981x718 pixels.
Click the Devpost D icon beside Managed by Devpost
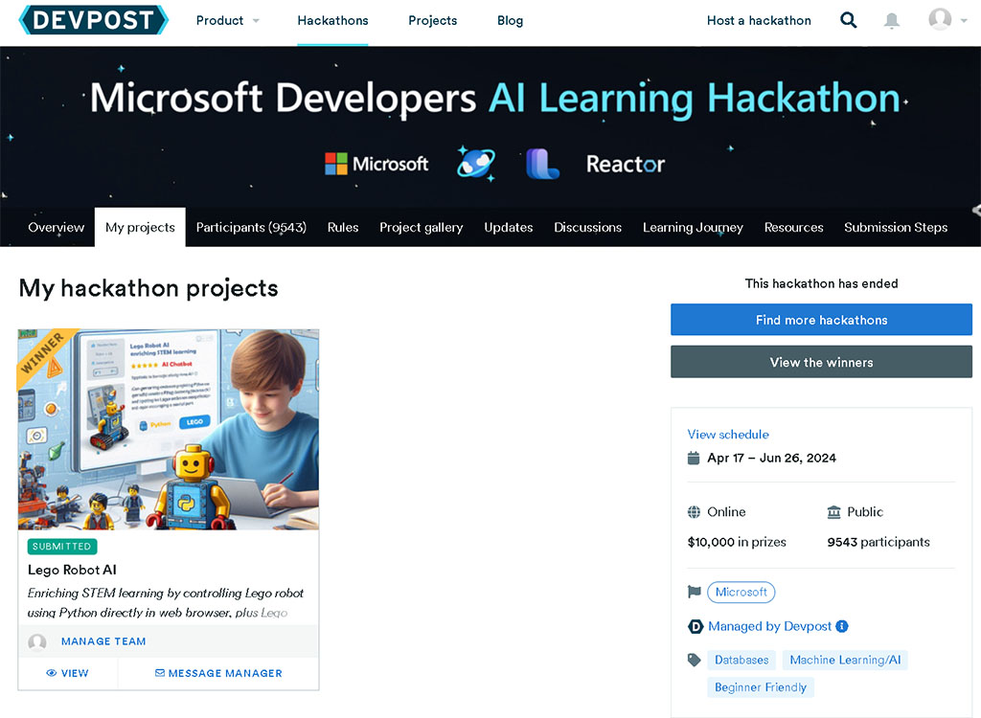(696, 626)
